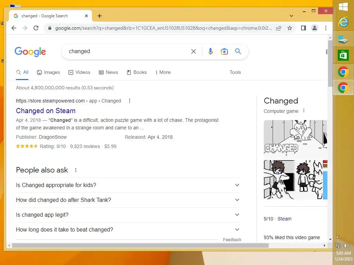This screenshot has height=265, width=354.
Task: Expand 'Is Changed appropriate for kids?'
Action: pos(128,185)
